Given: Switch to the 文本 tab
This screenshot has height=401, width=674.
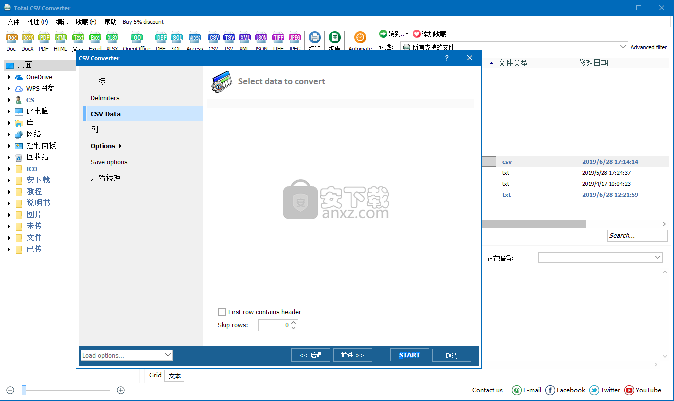Looking at the screenshot, I should [174, 376].
